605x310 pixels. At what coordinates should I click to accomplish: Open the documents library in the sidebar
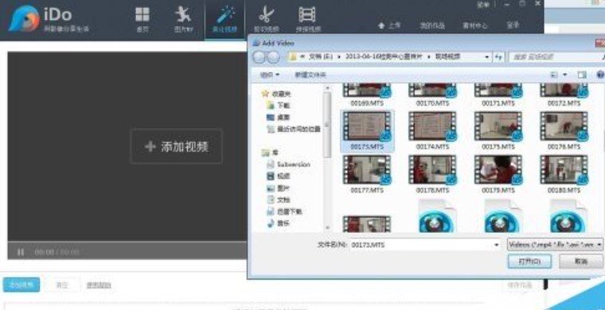(279, 200)
